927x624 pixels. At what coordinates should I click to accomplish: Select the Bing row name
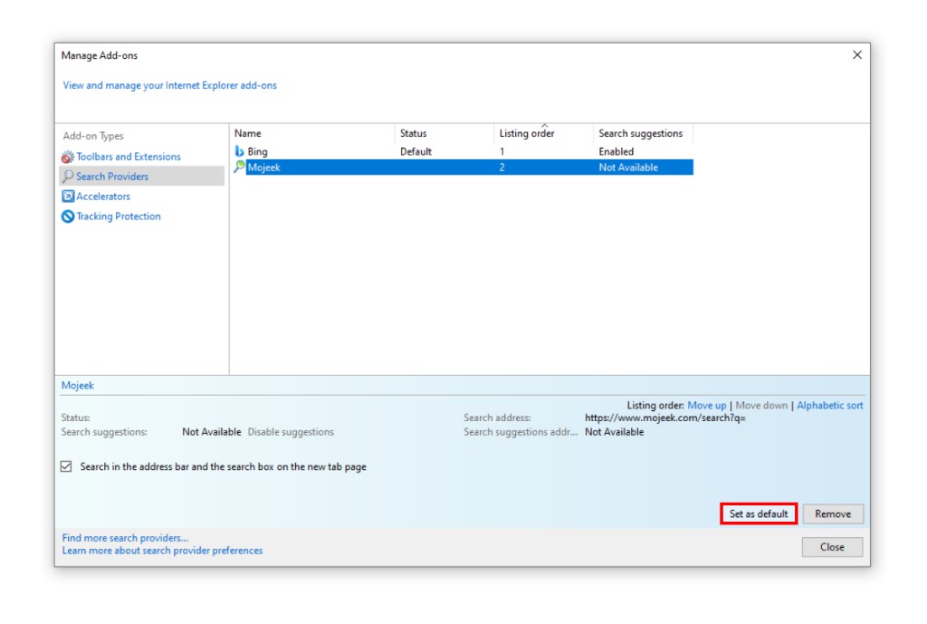(257, 152)
